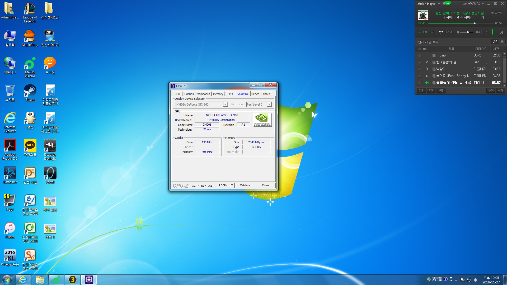Toggle the select-all checkbox beside No header
Viewport: 507px width, 285px height.
pos(420,49)
